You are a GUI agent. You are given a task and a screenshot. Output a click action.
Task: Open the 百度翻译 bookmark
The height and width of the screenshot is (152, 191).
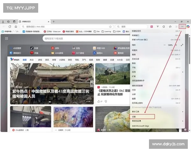pos(32,32)
